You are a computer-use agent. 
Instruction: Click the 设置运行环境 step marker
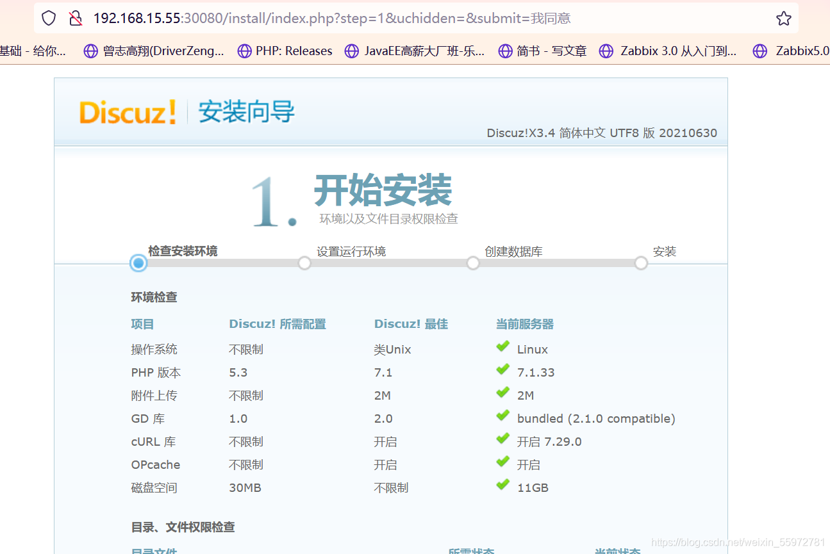304,263
